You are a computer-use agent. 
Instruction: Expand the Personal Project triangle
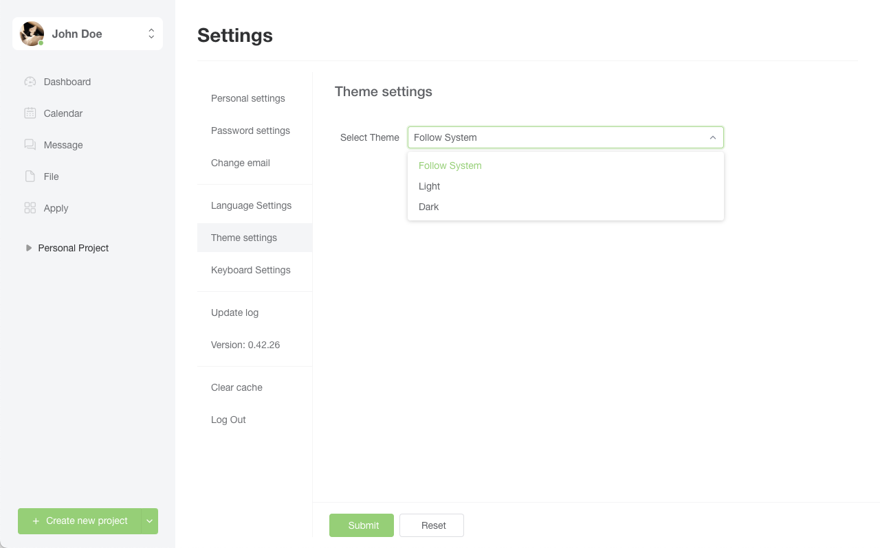click(28, 248)
